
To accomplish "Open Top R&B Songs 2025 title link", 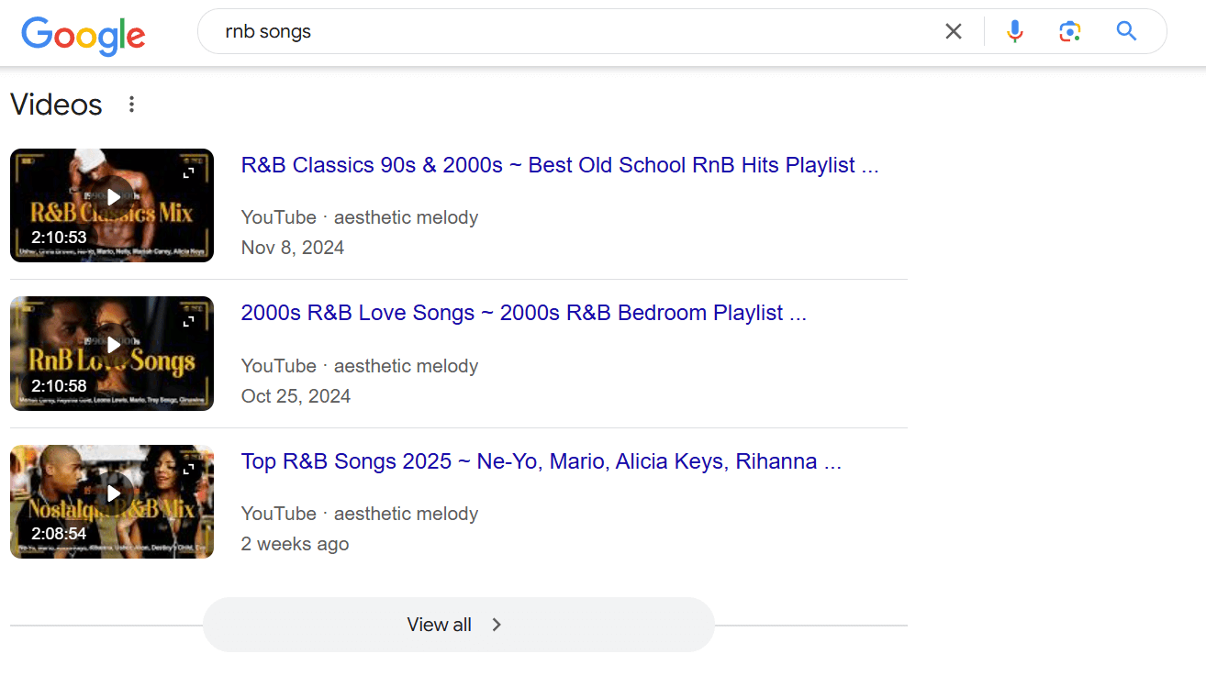I will [541, 461].
